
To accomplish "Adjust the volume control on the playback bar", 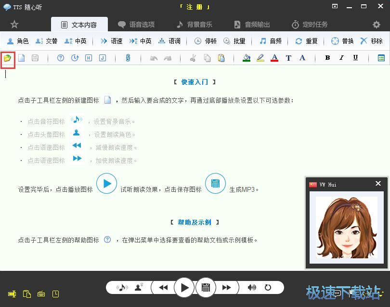I will pos(252,287).
